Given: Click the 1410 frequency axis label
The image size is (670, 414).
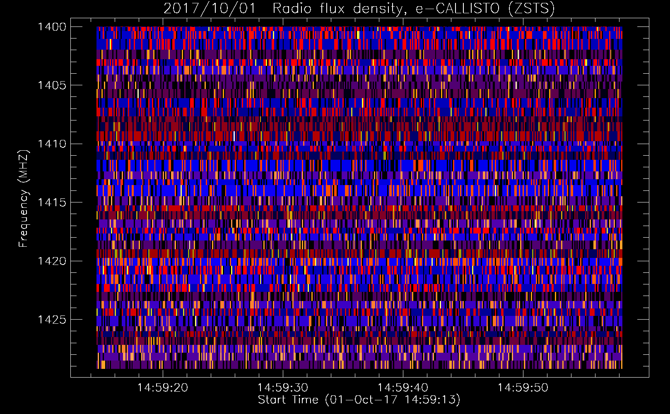Looking at the screenshot, I should click(52, 144).
